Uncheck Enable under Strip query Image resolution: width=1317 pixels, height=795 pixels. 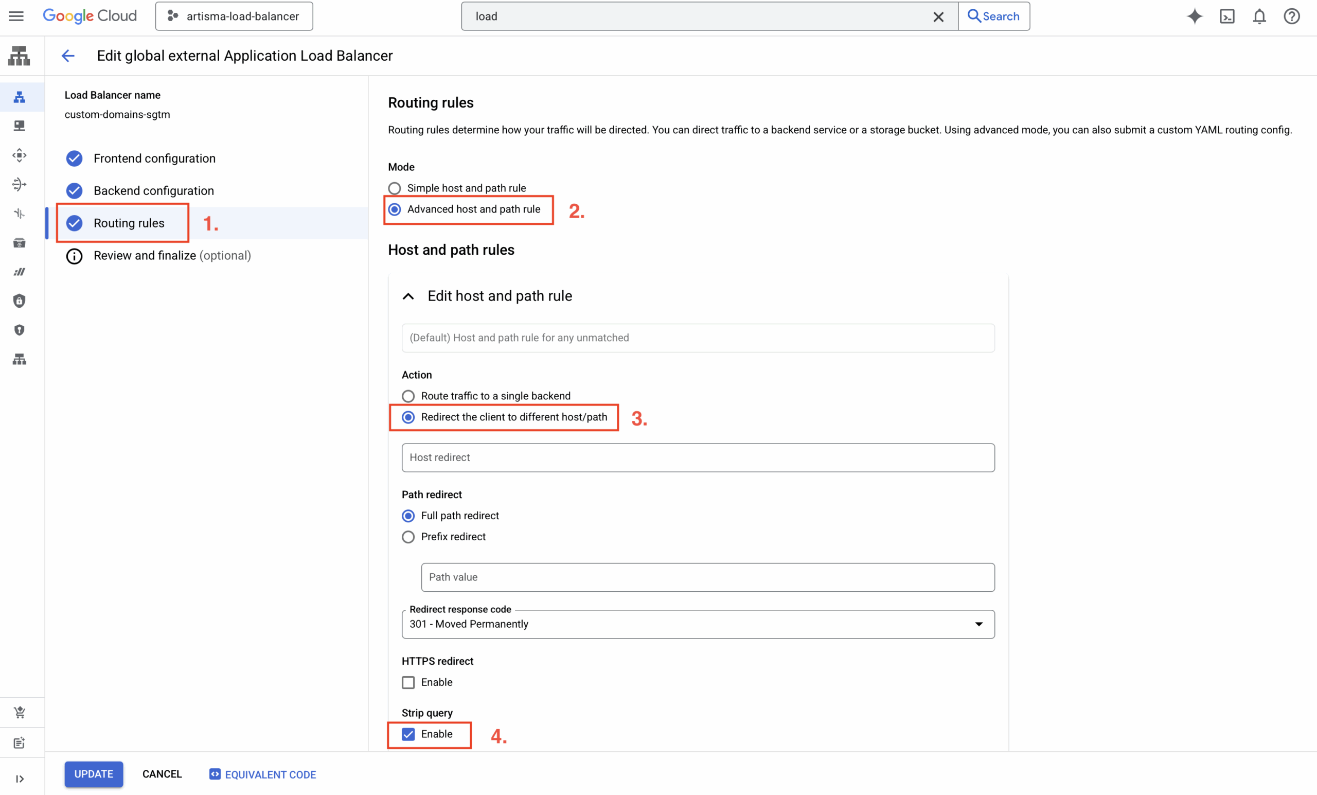[x=408, y=734]
